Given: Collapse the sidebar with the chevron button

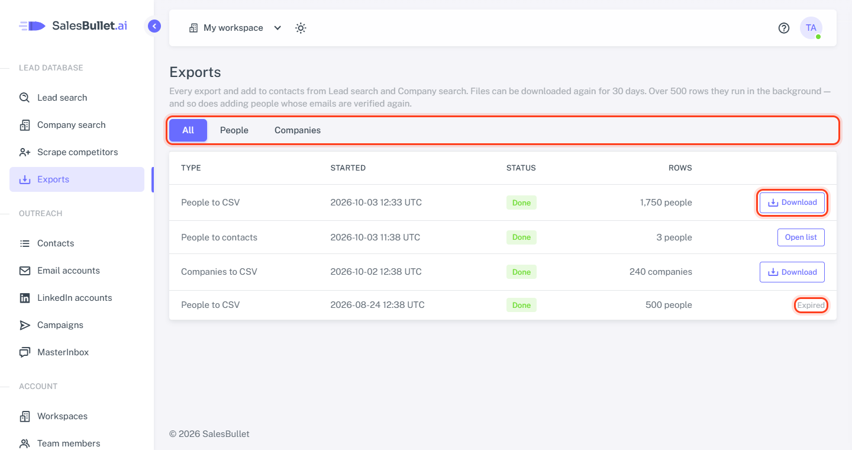Looking at the screenshot, I should pyautogui.click(x=154, y=26).
